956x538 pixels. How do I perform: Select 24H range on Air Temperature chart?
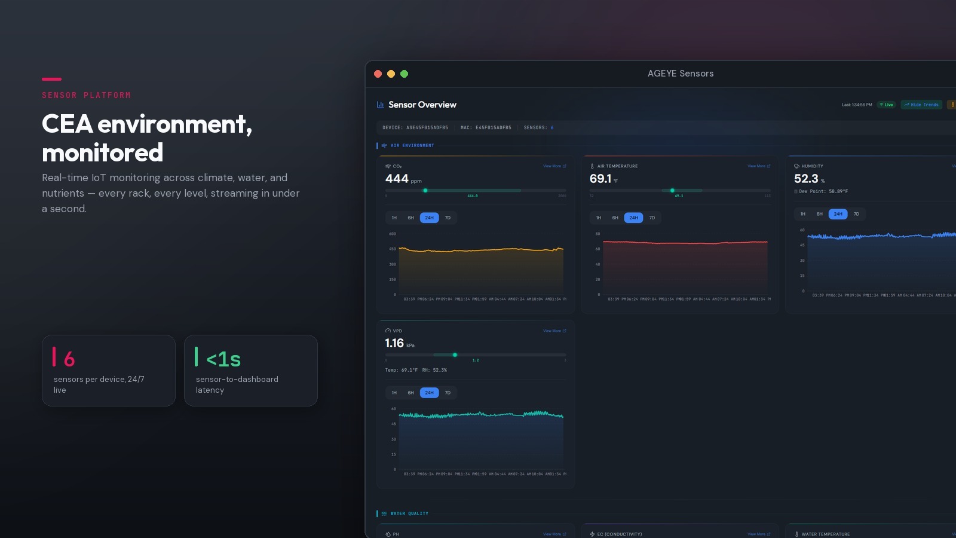(x=634, y=218)
